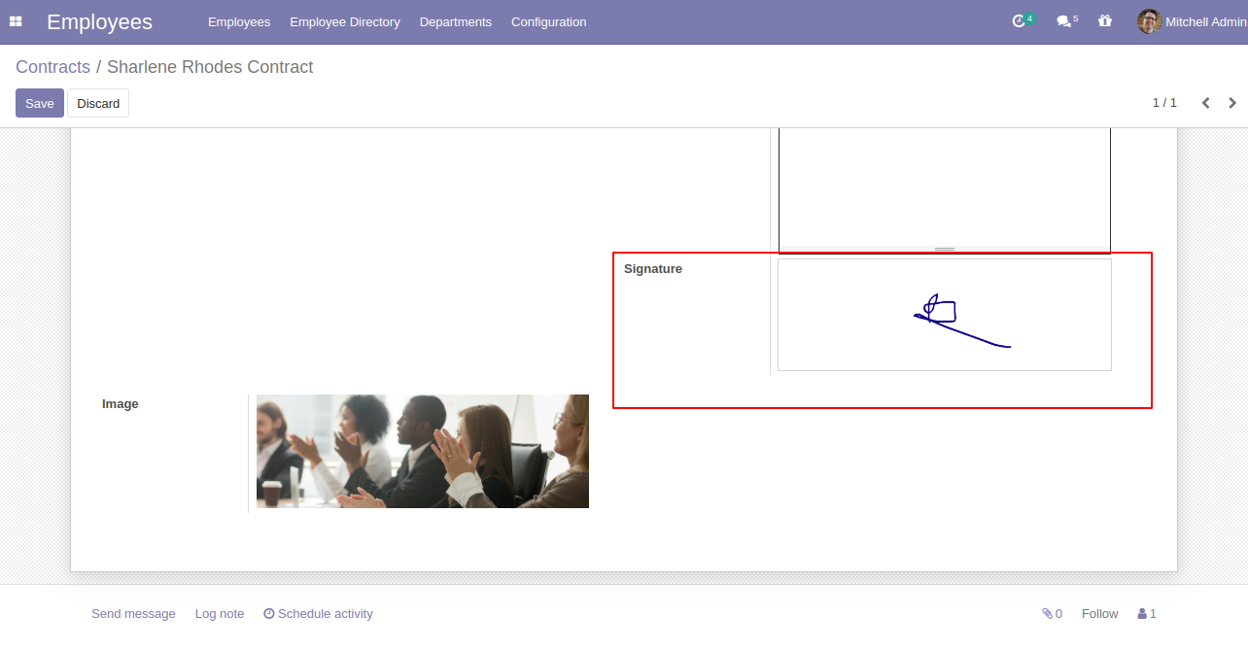Click the Signature field label

point(653,269)
